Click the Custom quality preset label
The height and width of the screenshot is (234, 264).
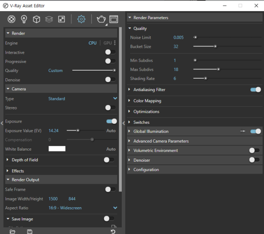55,71
